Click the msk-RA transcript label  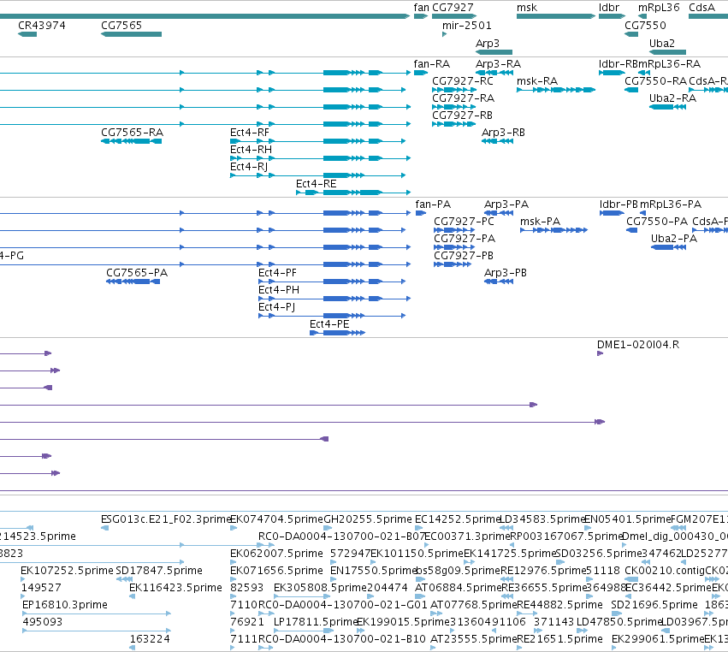[x=537, y=81]
